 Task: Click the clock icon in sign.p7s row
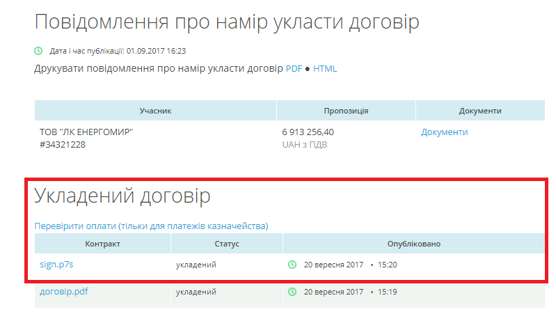pos(292,265)
